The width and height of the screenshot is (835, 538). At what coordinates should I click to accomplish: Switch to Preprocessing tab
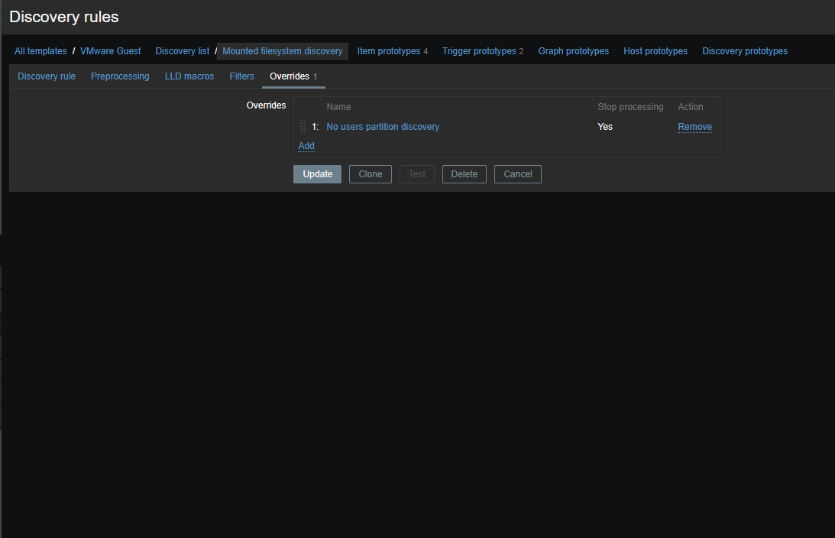tap(120, 76)
